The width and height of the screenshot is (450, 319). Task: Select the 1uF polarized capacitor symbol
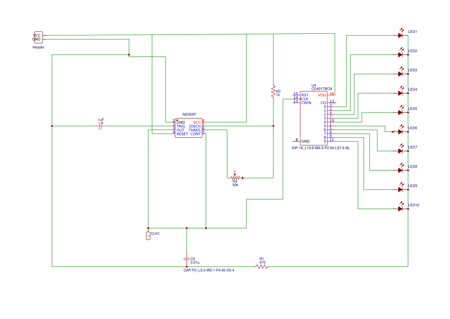pos(100,126)
